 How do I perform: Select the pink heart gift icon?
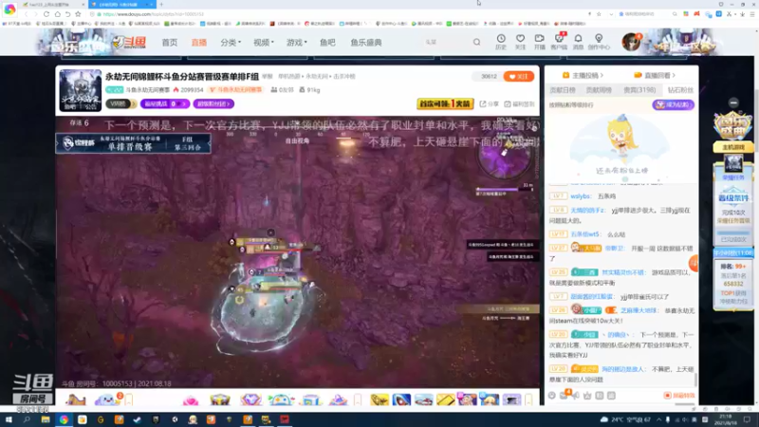[x=191, y=399]
